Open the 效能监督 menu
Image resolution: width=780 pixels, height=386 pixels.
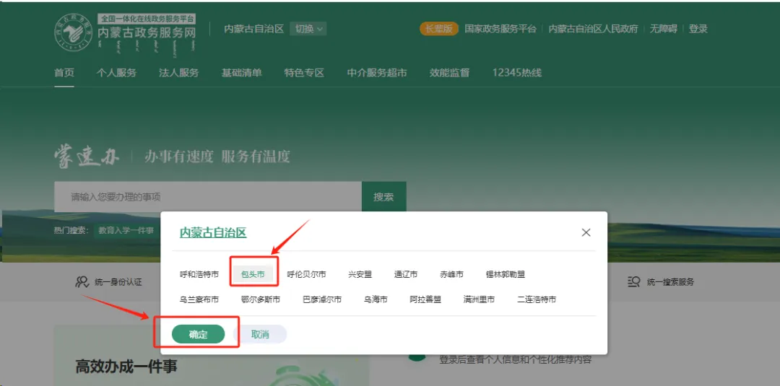click(x=449, y=73)
